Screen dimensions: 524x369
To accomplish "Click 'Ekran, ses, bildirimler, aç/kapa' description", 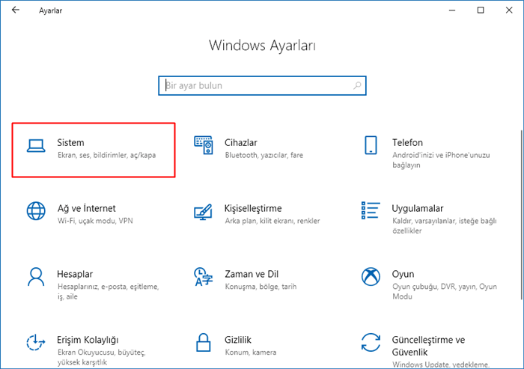I will coord(106,155).
